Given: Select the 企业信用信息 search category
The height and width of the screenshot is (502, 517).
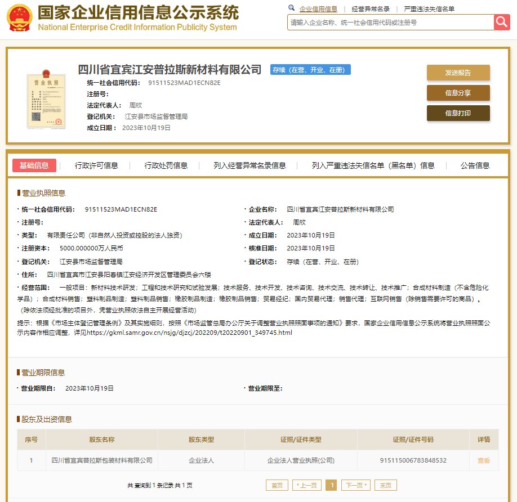Looking at the screenshot, I should (318, 9).
